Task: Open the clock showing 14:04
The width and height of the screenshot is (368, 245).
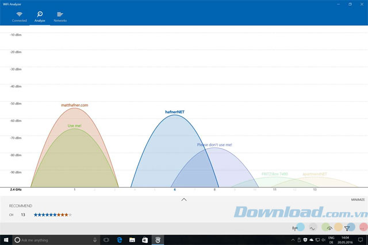Action: tap(345, 240)
